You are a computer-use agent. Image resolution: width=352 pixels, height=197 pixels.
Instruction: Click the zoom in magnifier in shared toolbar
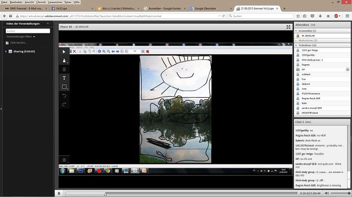tap(104, 52)
